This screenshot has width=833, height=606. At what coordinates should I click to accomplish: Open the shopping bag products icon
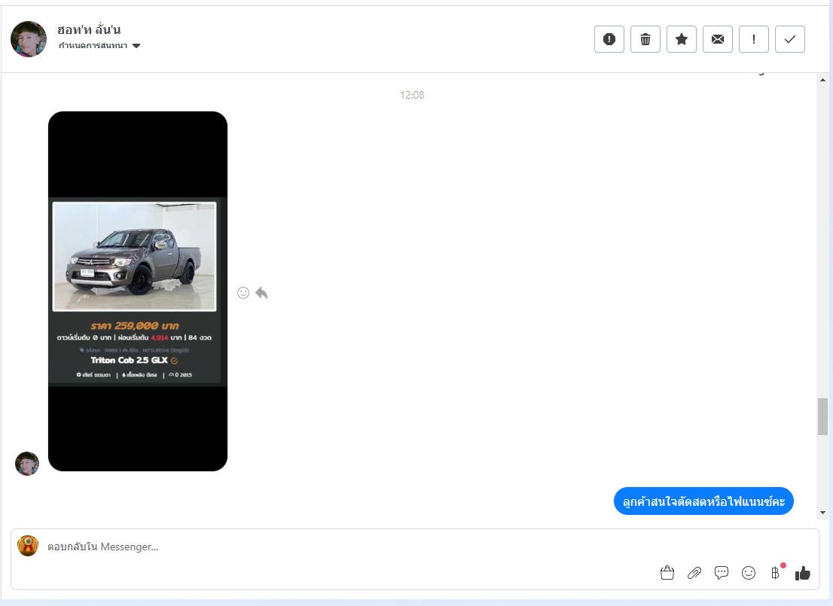tap(667, 573)
